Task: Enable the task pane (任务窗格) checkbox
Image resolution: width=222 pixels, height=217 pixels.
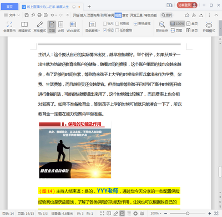Action: pos(117,30)
